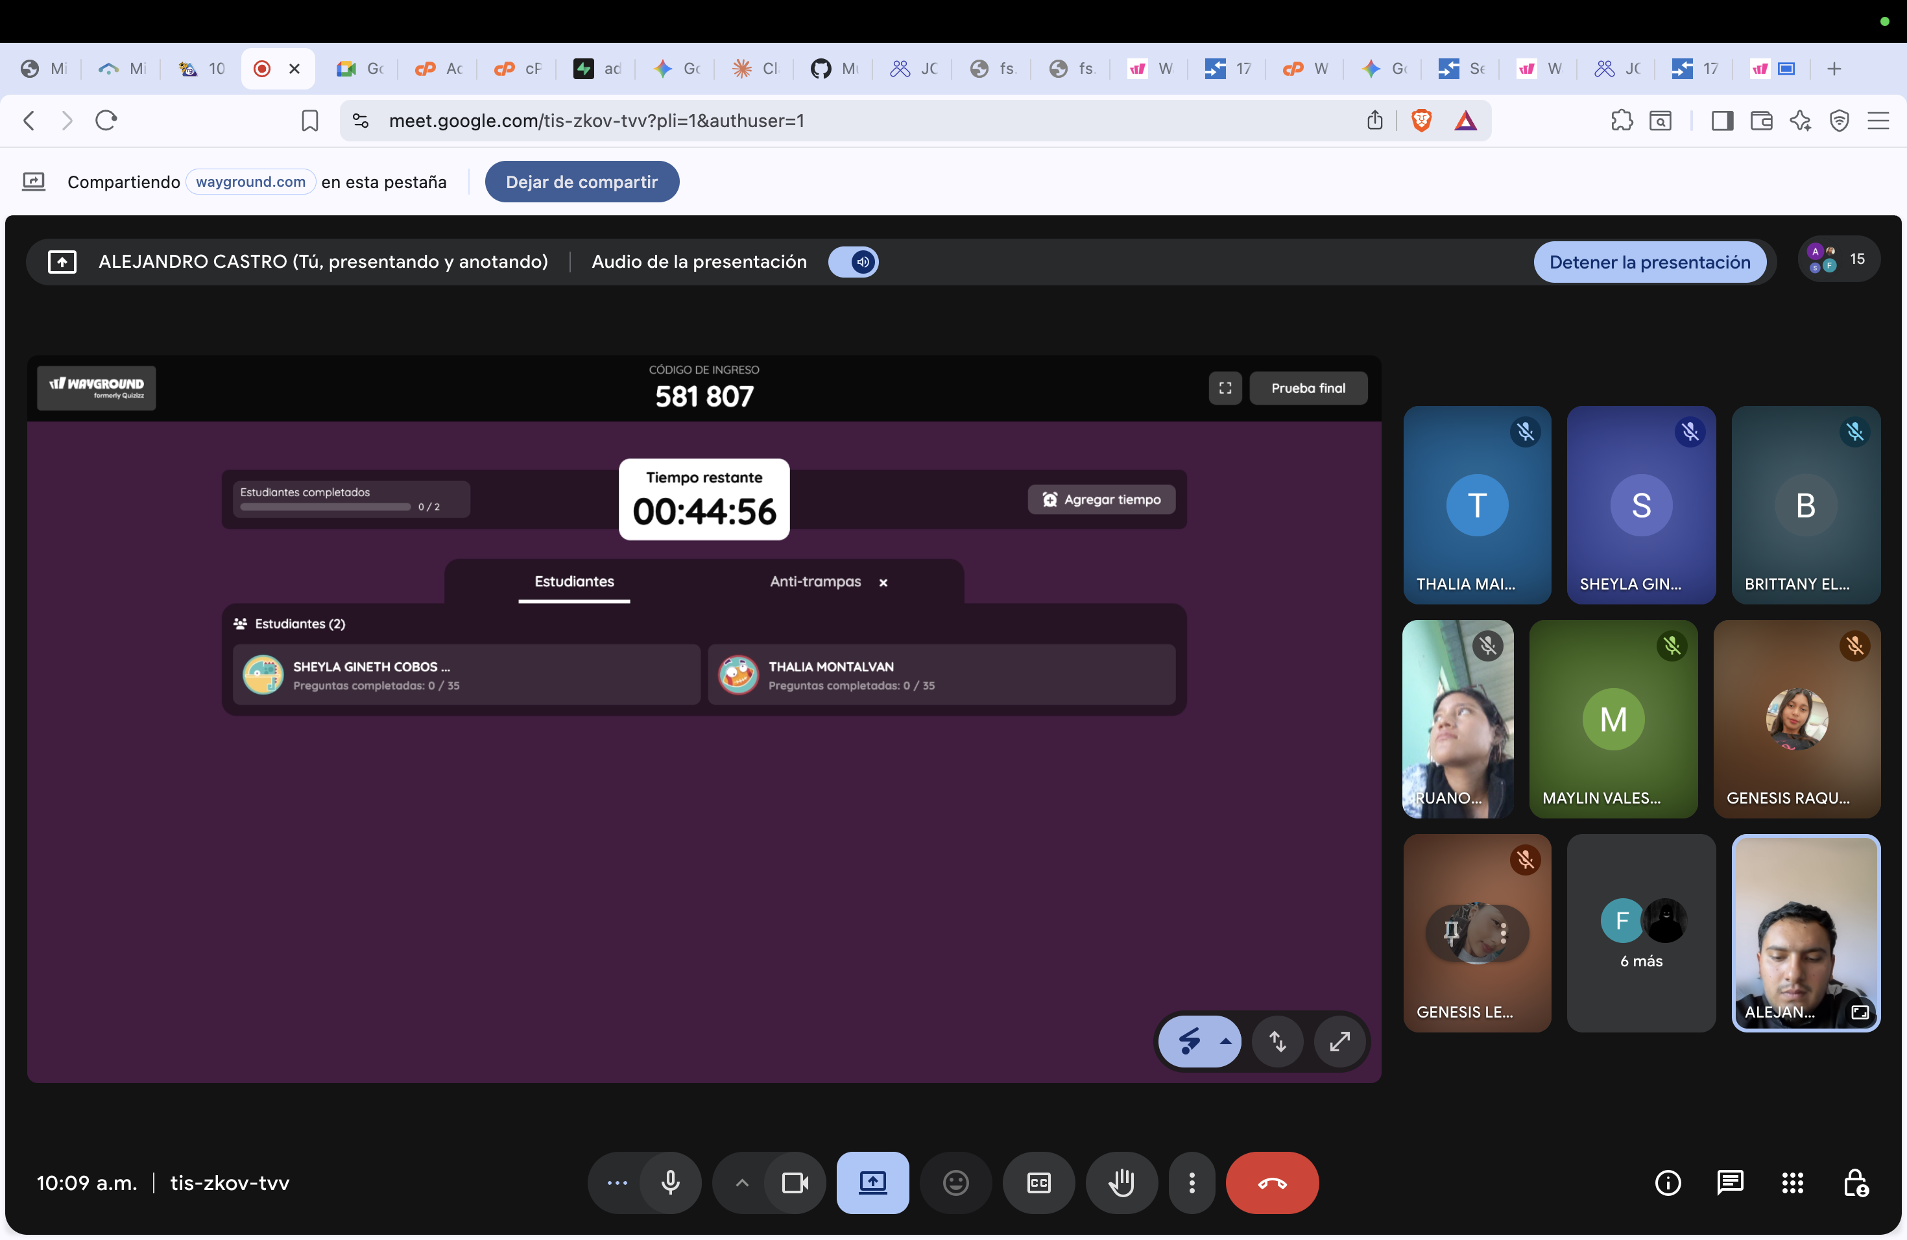The width and height of the screenshot is (1907, 1240).
Task: Click the Estudiantes completados progress bar
Action: [326, 507]
